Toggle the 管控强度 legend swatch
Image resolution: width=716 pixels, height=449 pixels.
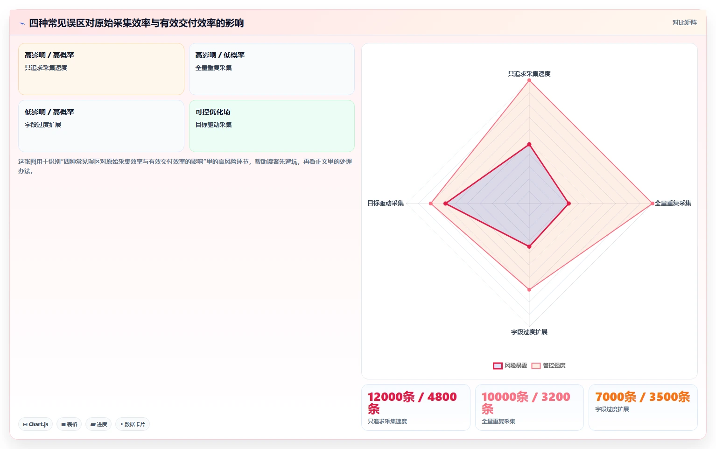point(536,365)
